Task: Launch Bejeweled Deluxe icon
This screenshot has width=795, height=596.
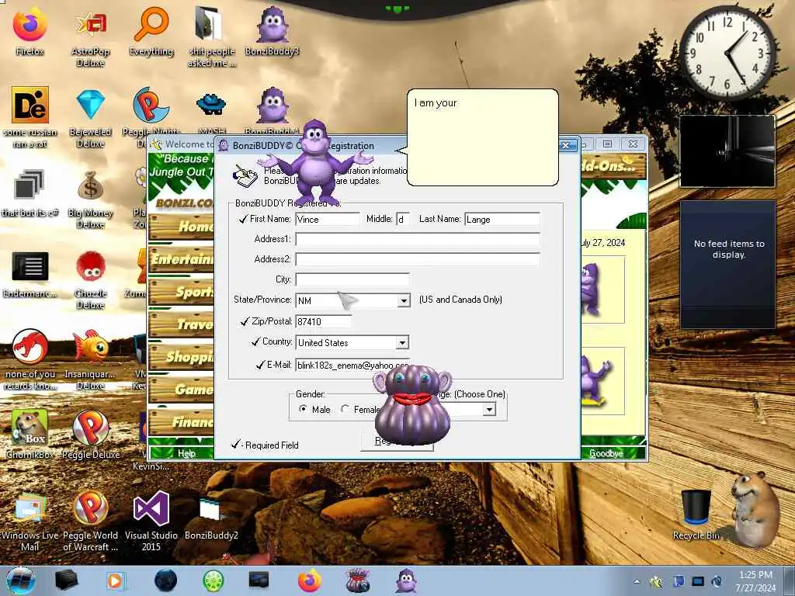Action: 90,118
